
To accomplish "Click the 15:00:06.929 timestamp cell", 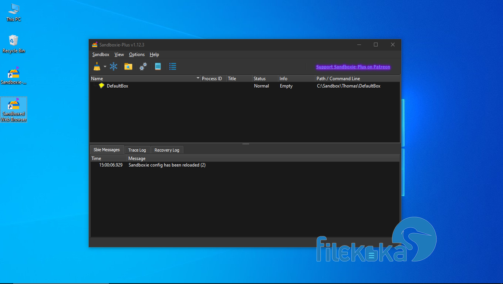I will (111, 165).
